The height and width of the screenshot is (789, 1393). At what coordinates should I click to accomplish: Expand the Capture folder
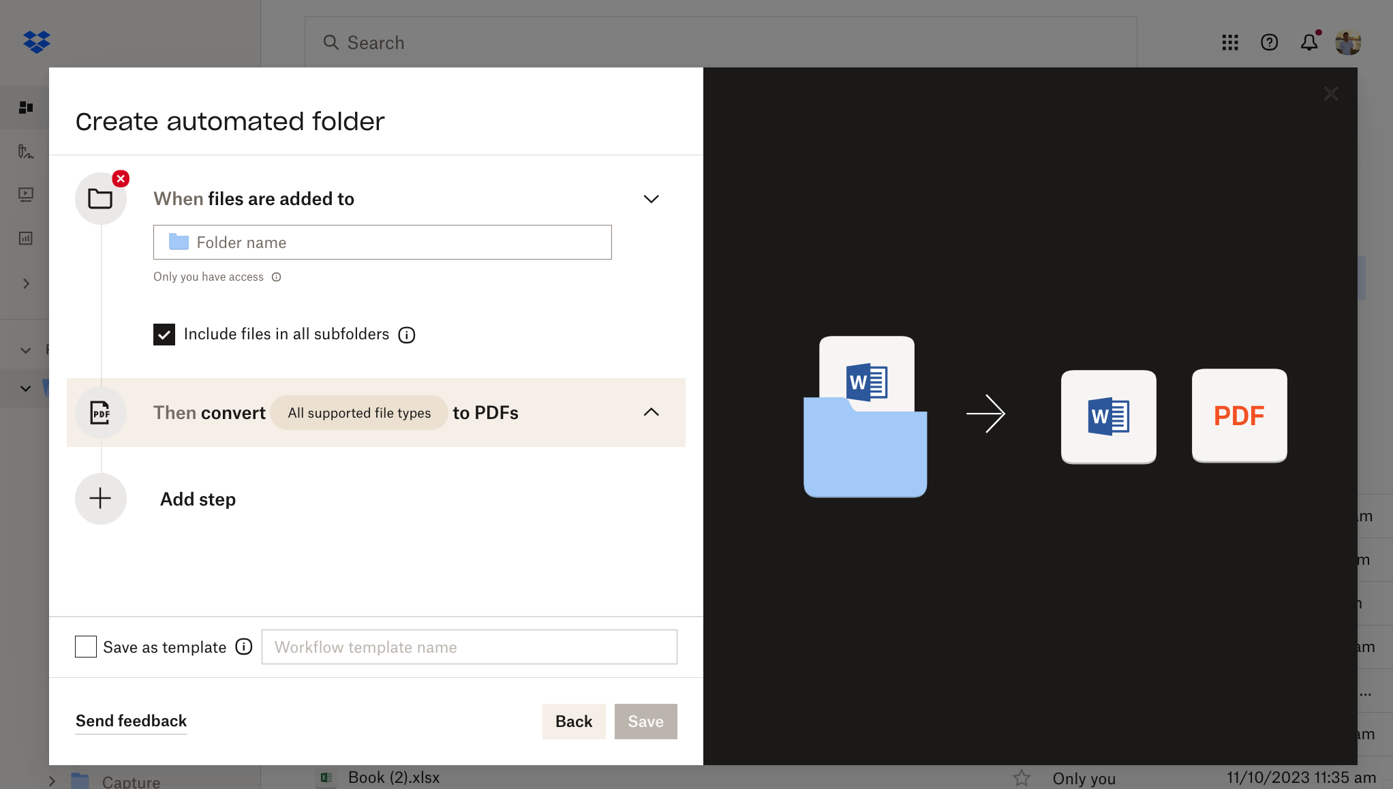click(x=51, y=780)
